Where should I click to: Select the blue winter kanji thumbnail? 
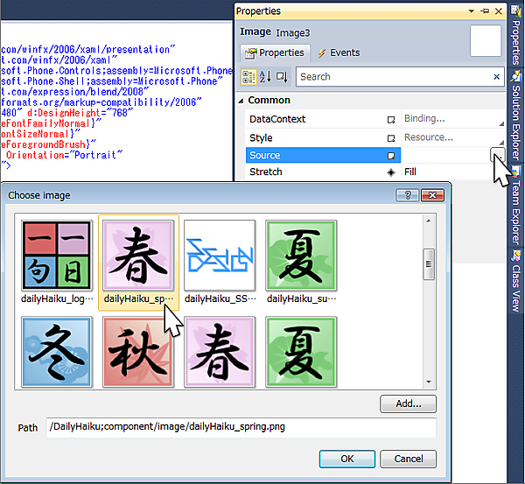[x=57, y=352]
